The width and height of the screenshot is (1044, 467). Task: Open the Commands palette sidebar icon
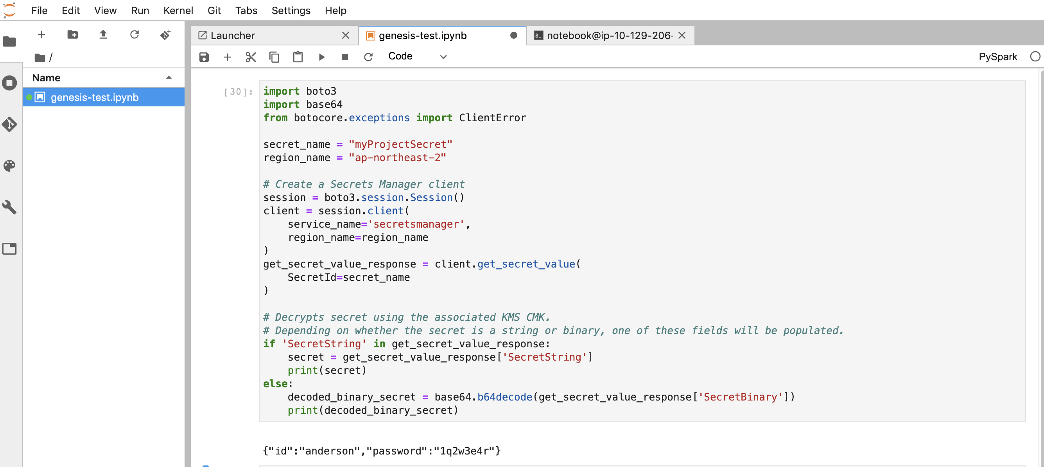click(x=9, y=166)
